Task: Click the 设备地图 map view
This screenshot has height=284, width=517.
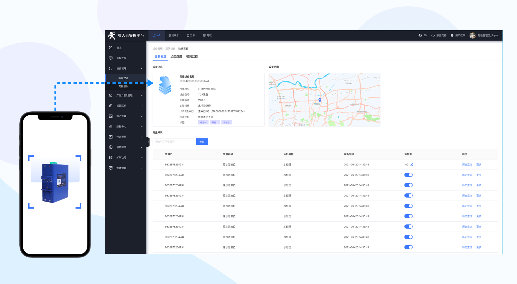Action: pyautogui.click(x=324, y=99)
